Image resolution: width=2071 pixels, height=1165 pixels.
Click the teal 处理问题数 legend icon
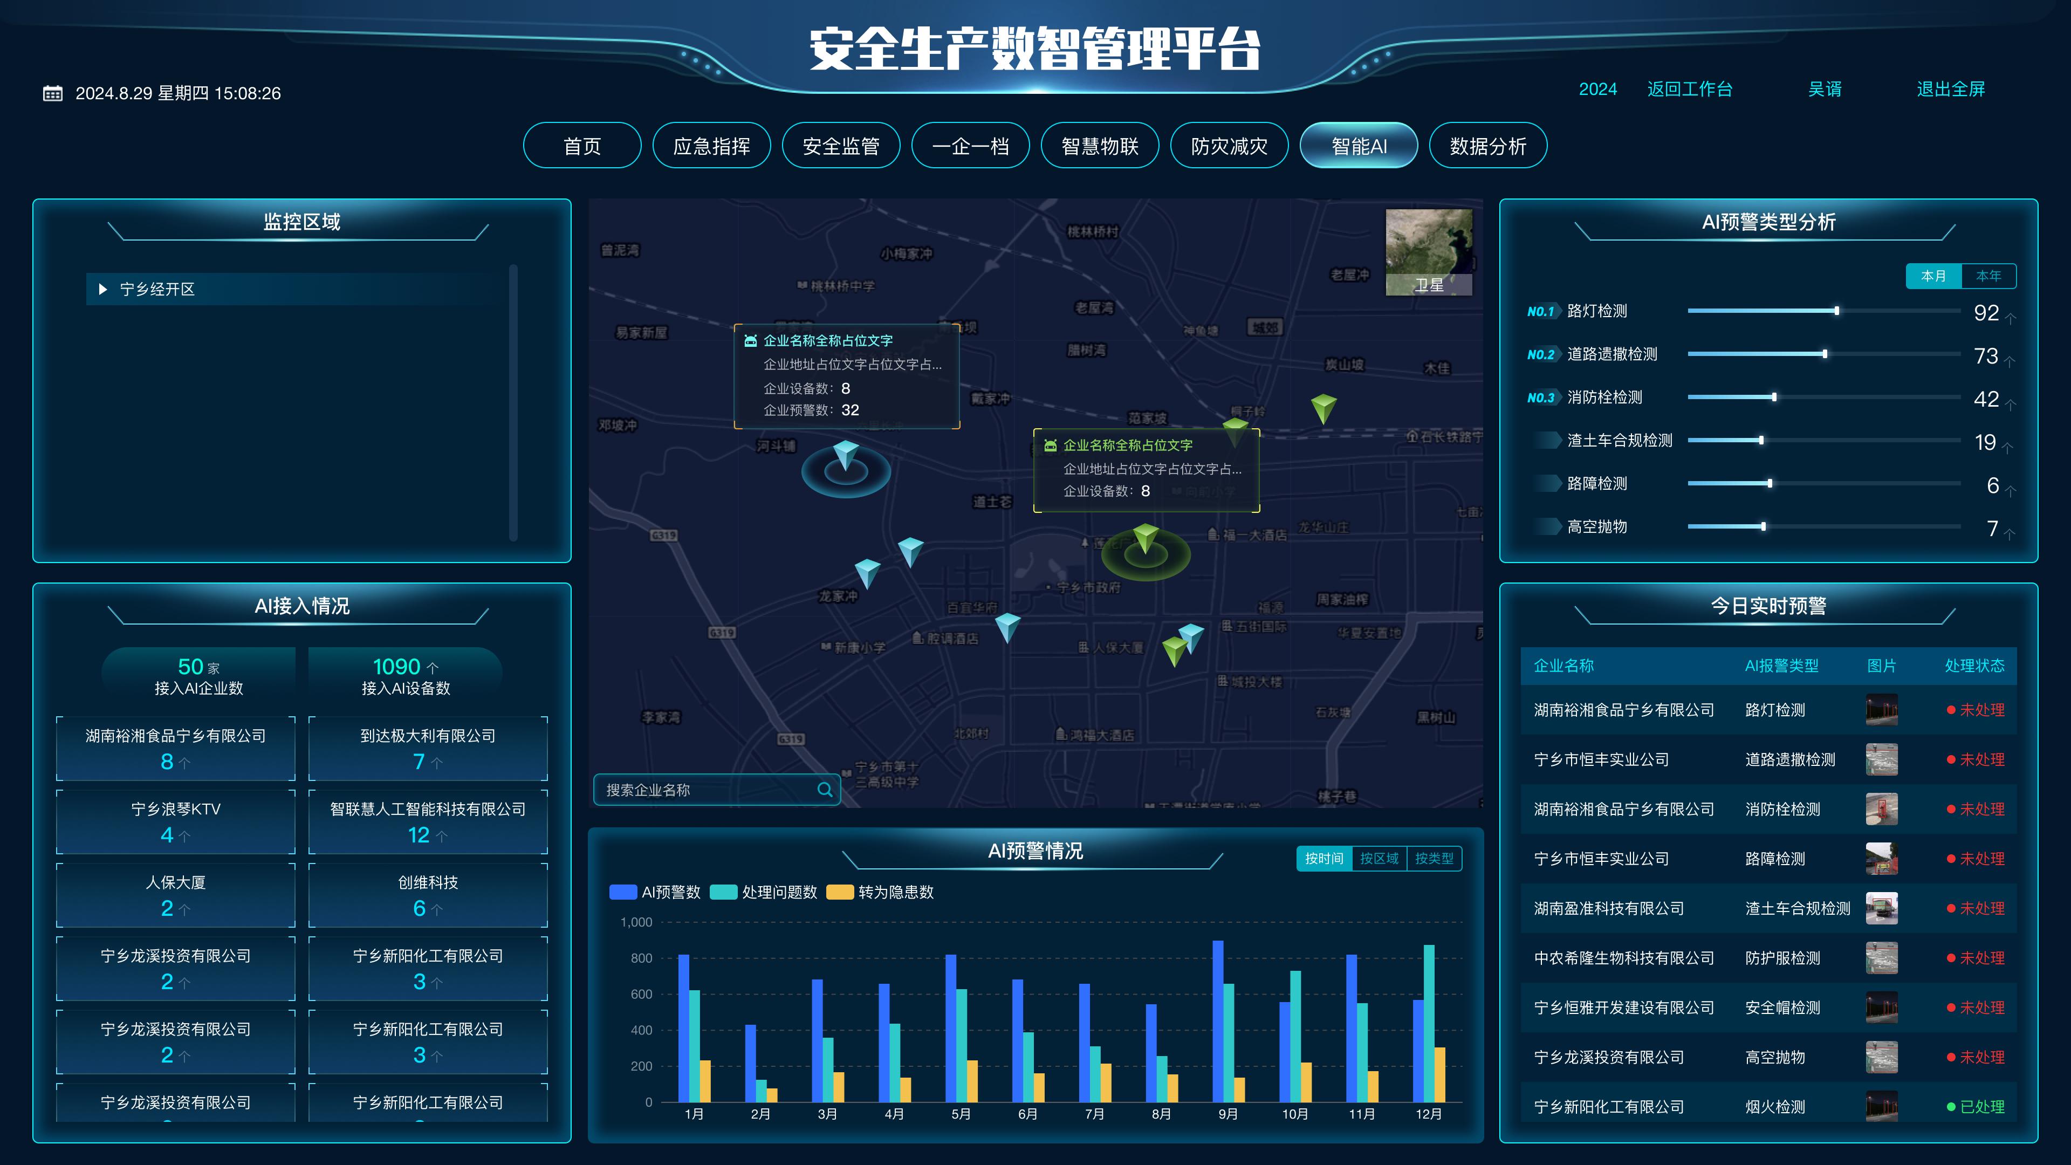click(x=724, y=893)
